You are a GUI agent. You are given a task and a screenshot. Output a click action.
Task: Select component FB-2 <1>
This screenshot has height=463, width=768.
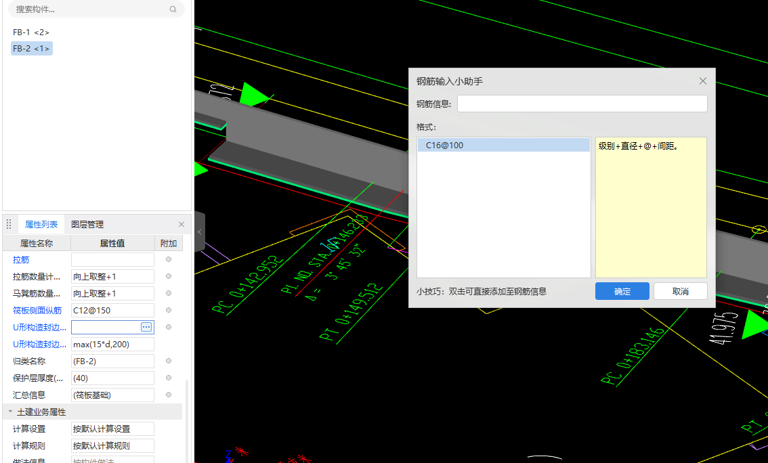pos(31,49)
